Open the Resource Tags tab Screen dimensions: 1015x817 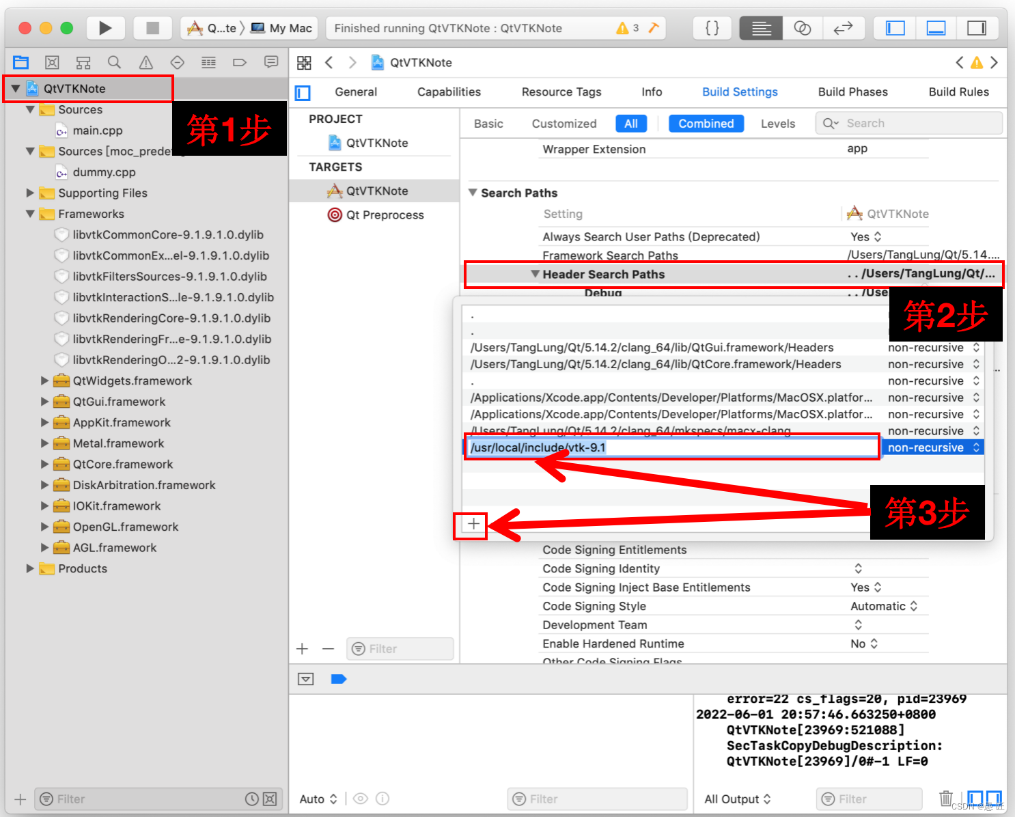click(561, 92)
